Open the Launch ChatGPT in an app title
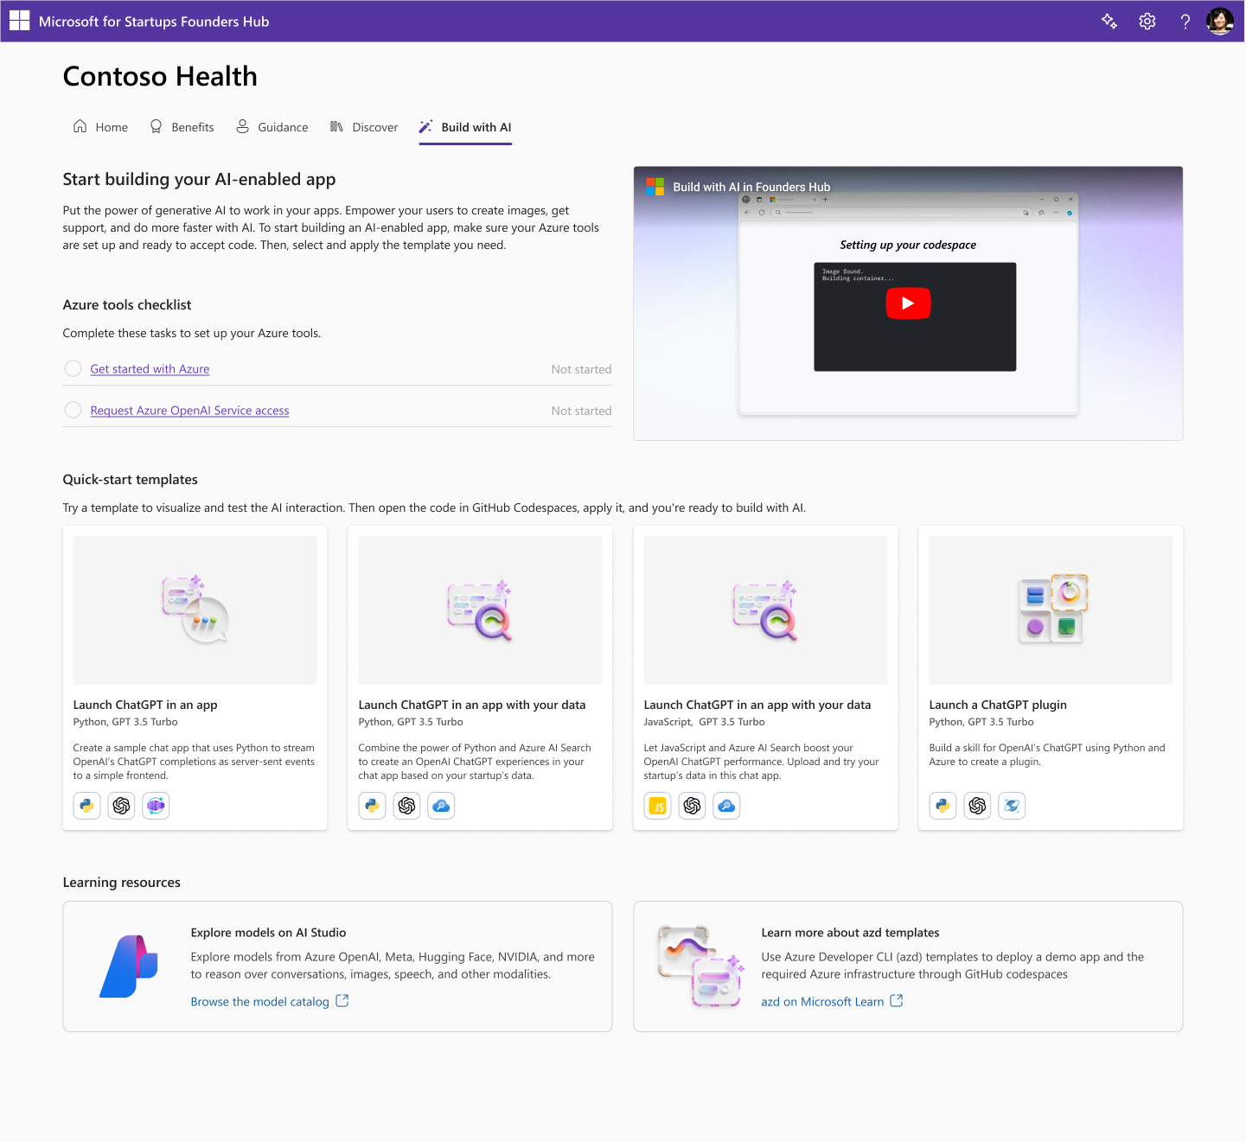The image size is (1246, 1142). coord(145,705)
